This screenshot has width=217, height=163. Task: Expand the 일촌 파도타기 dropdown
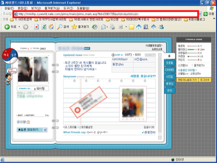click(x=45, y=130)
